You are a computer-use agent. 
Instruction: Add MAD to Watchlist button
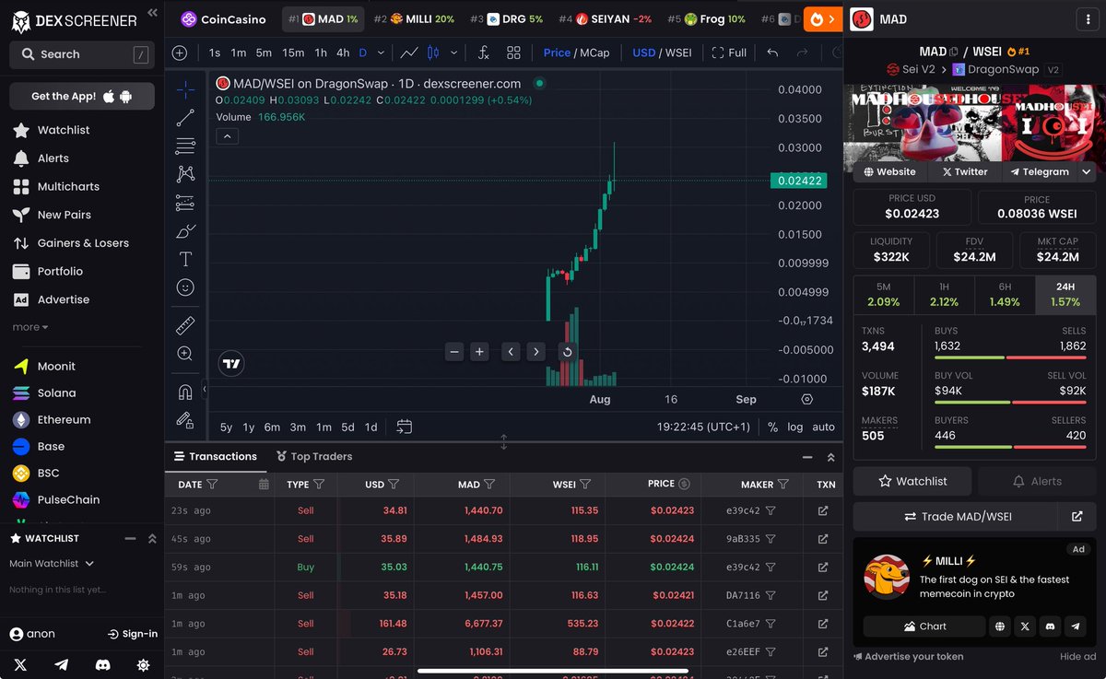pyautogui.click(x=912, y=481)
